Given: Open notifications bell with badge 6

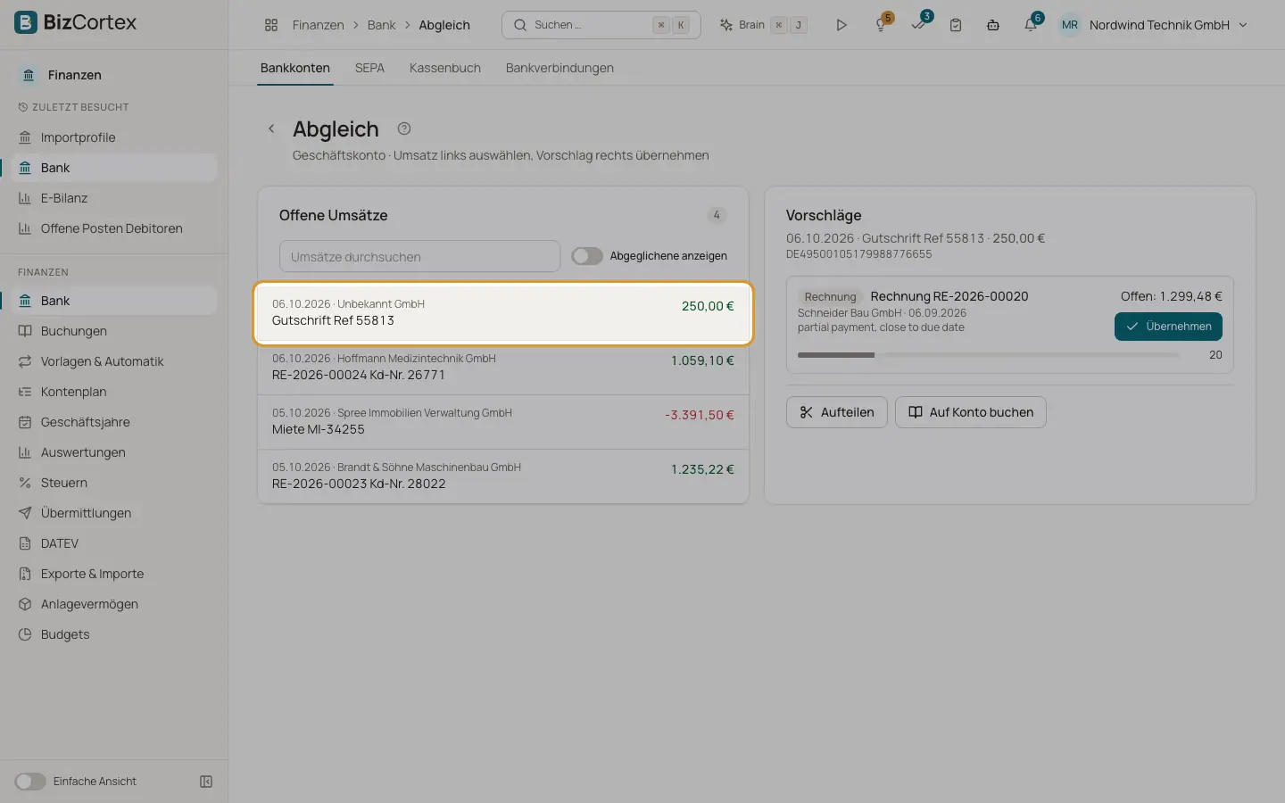Looking at the screenshot, I should click(1031, 25).
